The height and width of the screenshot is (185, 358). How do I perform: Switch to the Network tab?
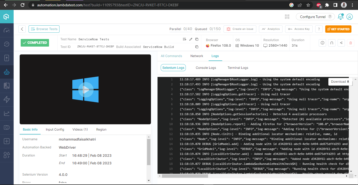click(x=197, y=56)
